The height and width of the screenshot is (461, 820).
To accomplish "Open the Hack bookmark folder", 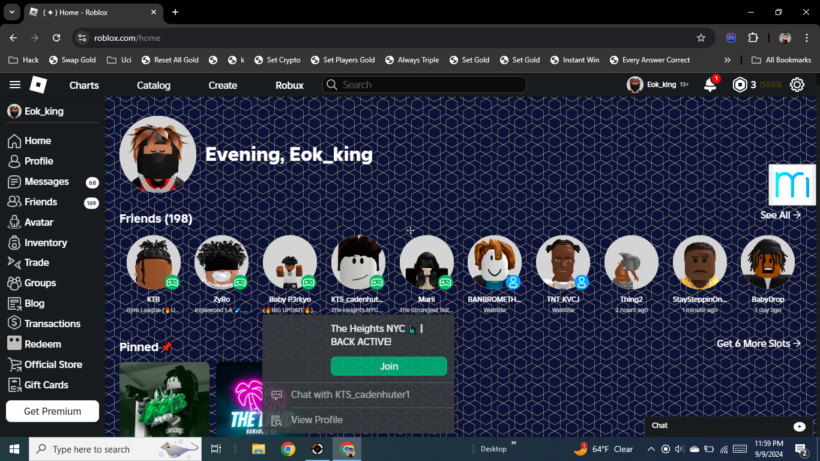I will [24, 60].
